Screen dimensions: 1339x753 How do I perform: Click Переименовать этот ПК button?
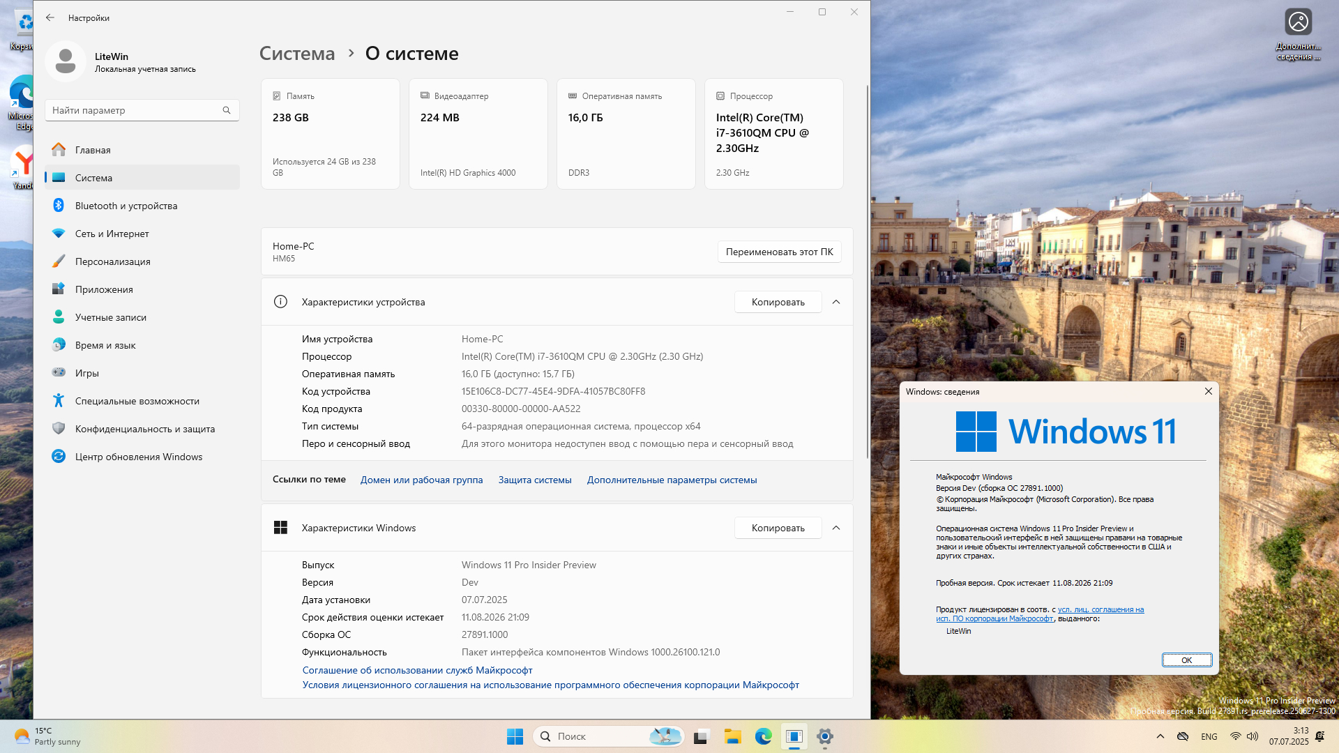pyautogui.click(x=779, y=252)
